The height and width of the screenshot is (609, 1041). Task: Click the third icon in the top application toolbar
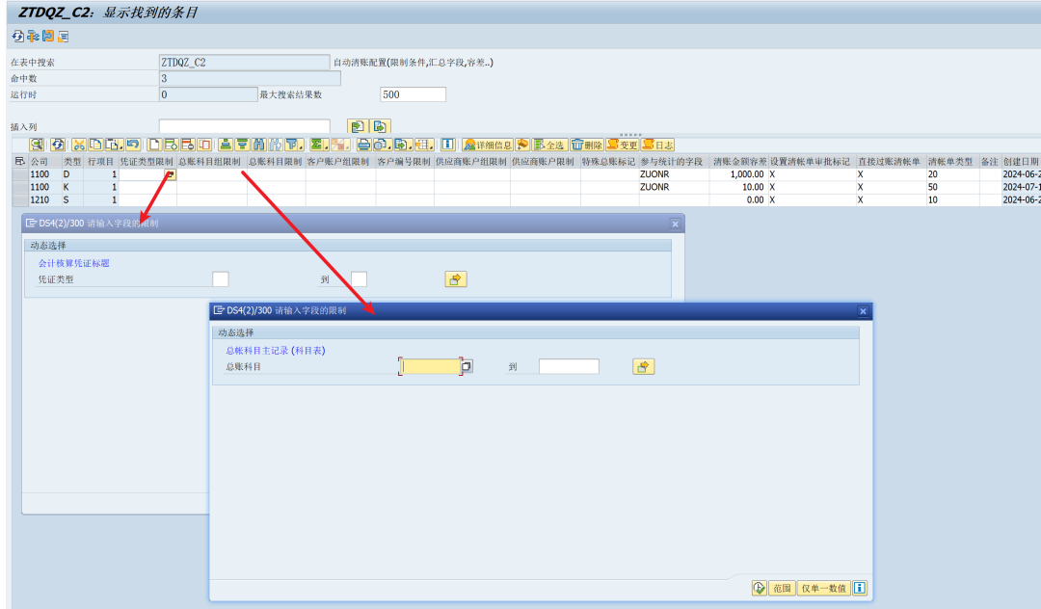click(x=48, y=36)
